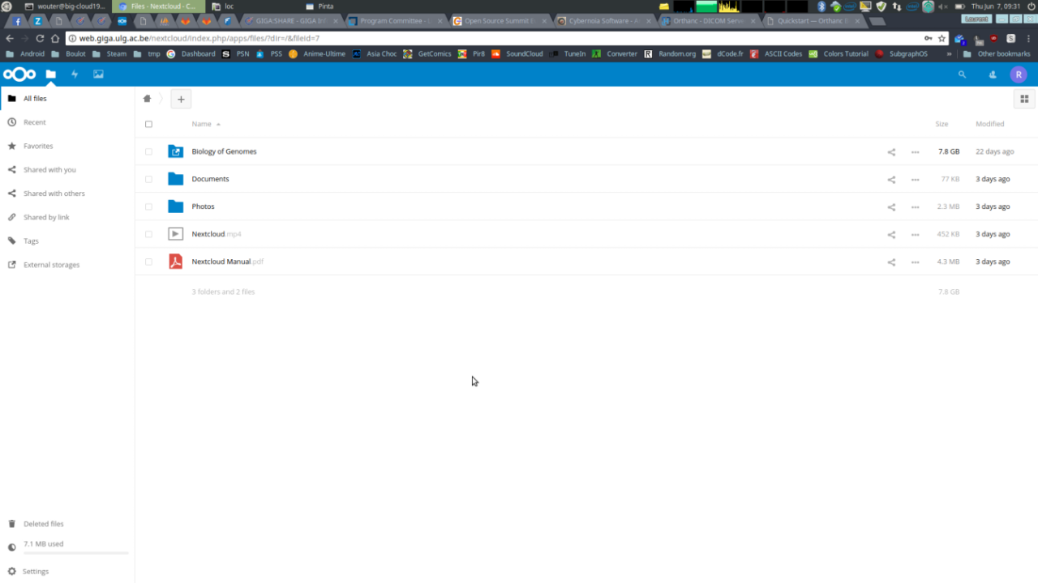1038x583 pixels.
Task: Share the Photos folder
Action: point(891,207)
